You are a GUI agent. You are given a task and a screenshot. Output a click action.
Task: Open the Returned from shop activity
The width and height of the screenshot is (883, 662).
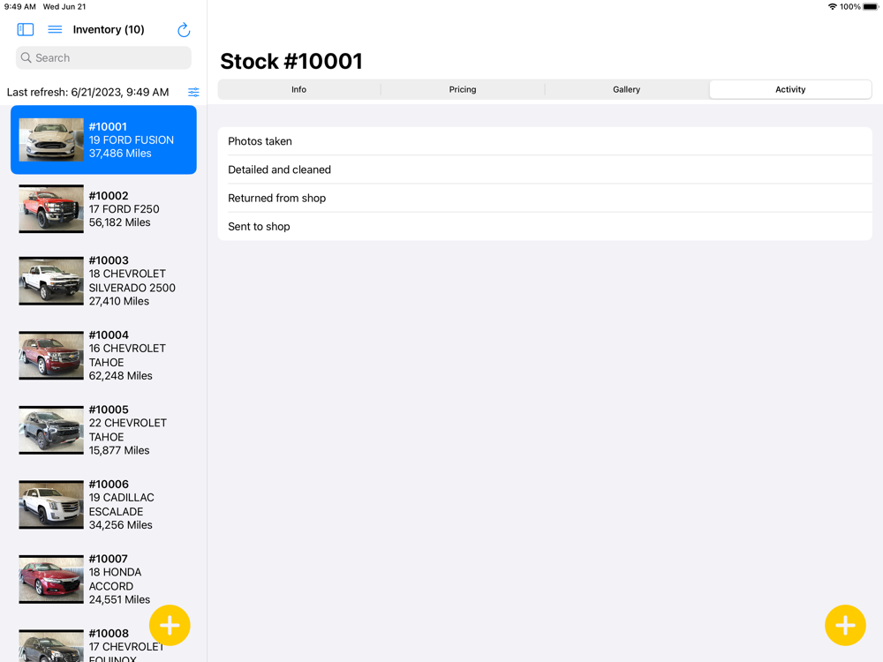[x=545, y=198]
